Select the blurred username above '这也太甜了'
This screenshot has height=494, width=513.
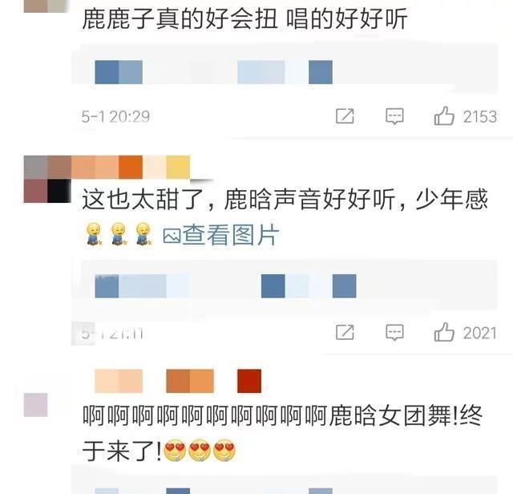coord(130,168)
